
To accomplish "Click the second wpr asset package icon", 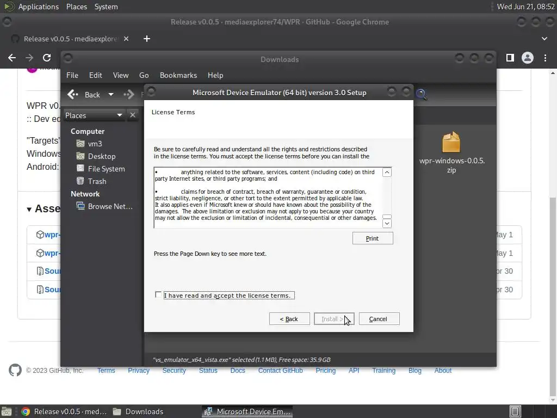I will 40,253.
